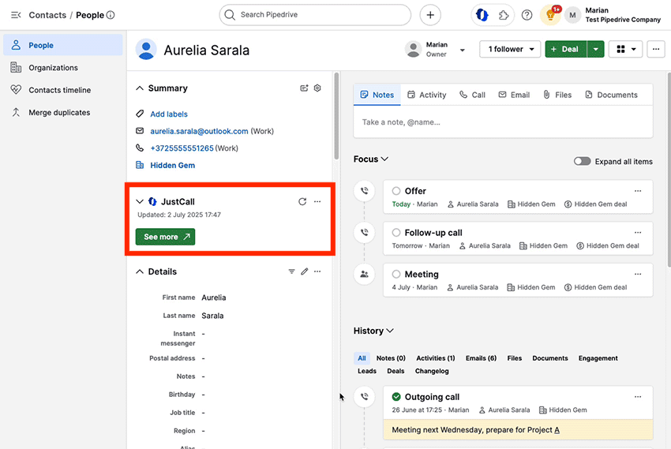
Task: Switch to the Activity tab
Action: 426,95
